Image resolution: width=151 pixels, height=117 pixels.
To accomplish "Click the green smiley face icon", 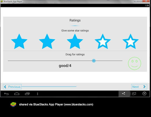I will tap(134, 63).
